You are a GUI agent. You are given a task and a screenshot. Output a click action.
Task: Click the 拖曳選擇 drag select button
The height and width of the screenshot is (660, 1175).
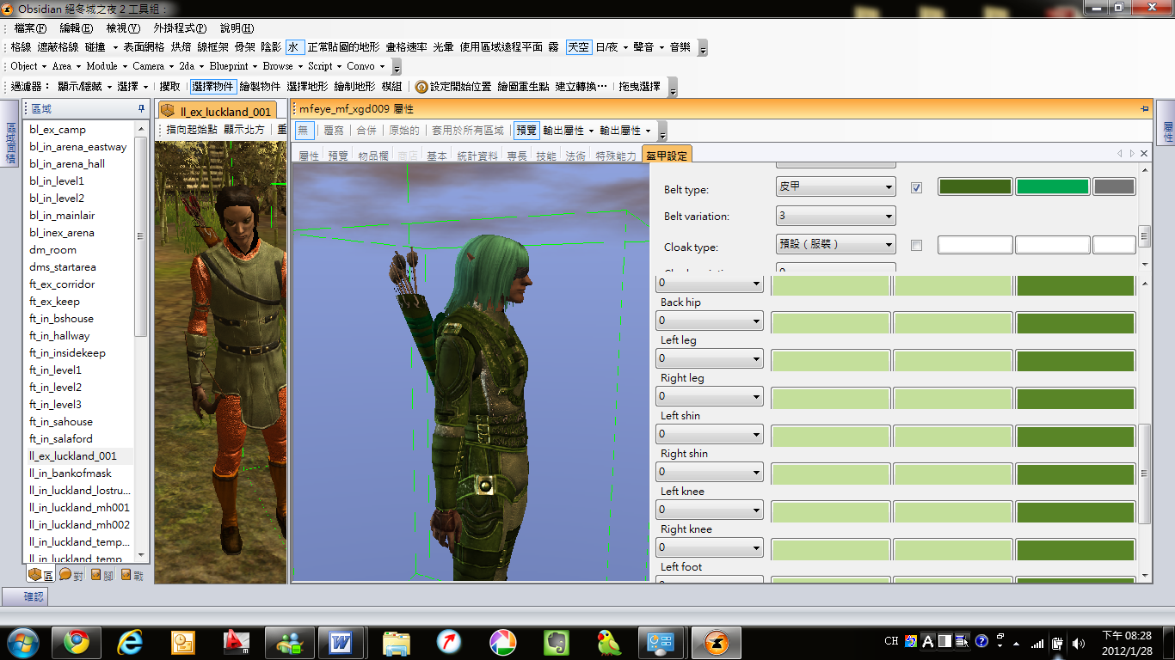click(639, 87)
